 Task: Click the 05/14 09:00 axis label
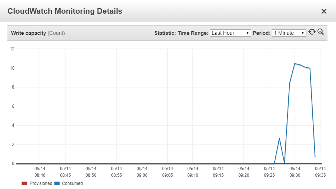(x=142, y=172)
